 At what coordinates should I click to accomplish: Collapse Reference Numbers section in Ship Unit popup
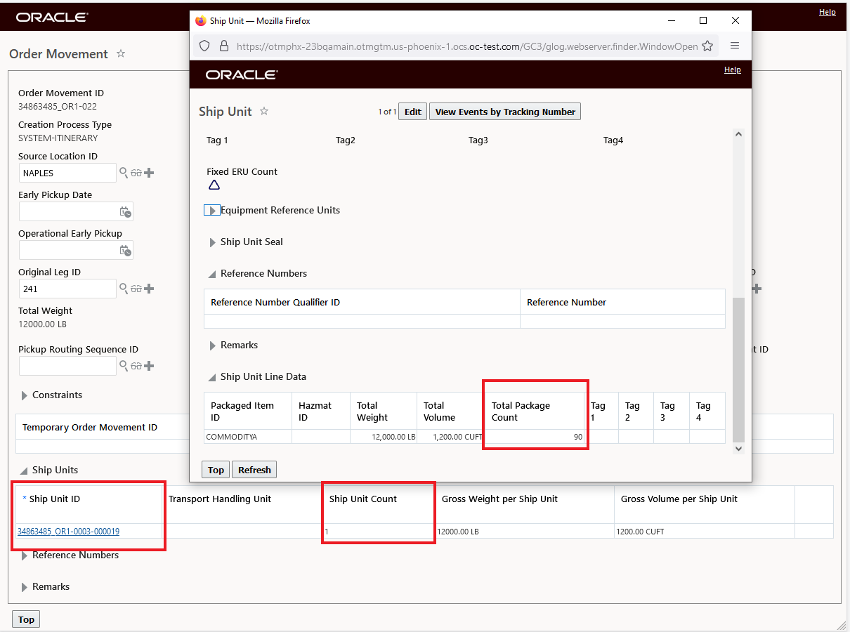click(x=212, y=275)
